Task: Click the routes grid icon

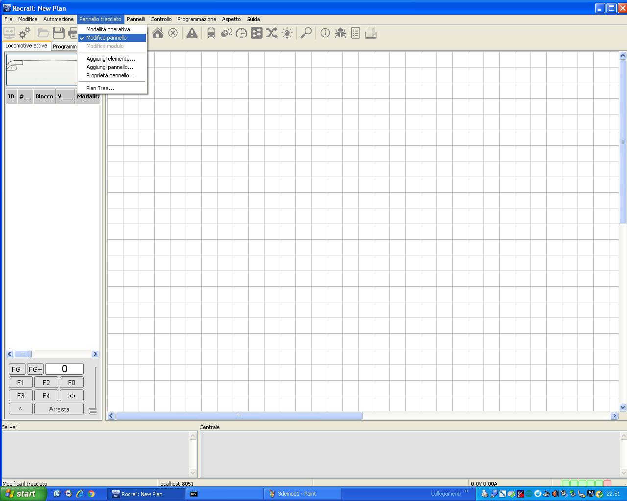Action: tap(257, 33)
